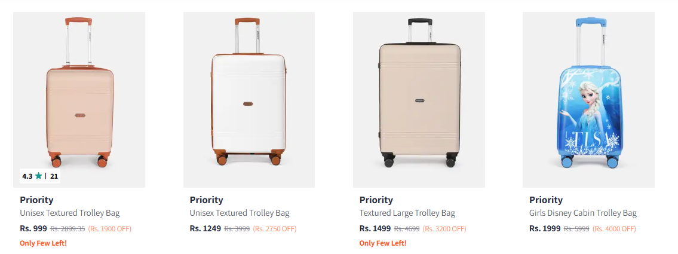Click the 21 reviews count
Image resolution: width=678 pixels, height=254 pixels.
(x=54, y=176)
